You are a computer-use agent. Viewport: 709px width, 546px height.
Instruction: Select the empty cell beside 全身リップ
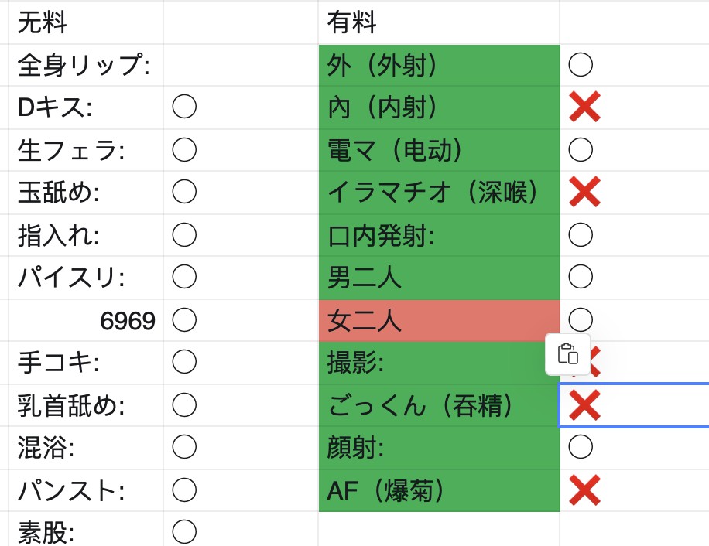coord(241,65)
